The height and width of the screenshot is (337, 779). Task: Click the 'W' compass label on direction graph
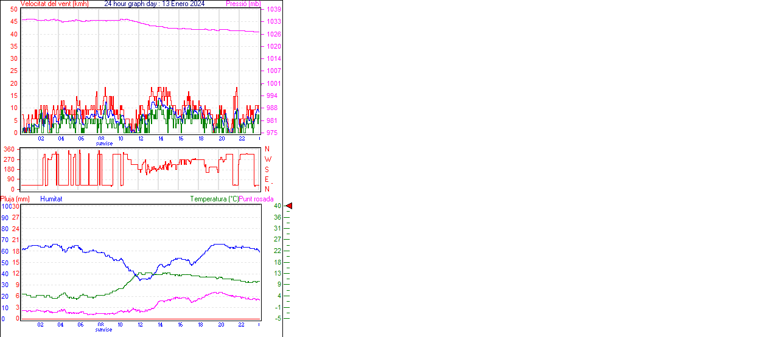pos(267,159)
